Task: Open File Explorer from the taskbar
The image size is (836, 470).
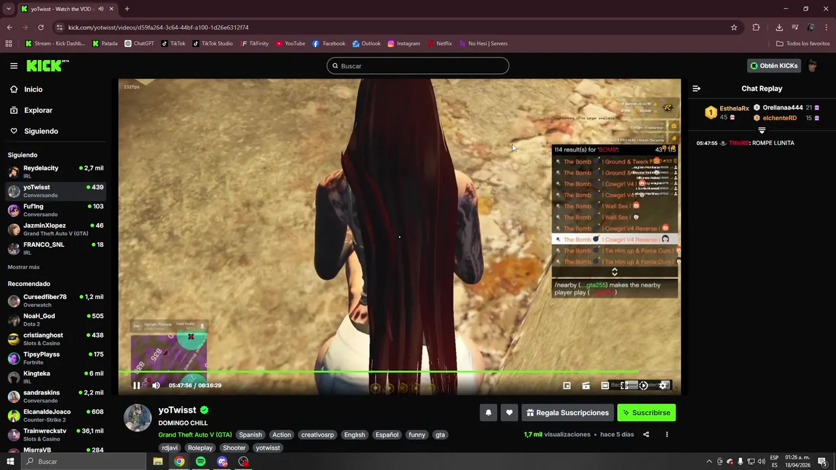Action: tap(158, 462)
